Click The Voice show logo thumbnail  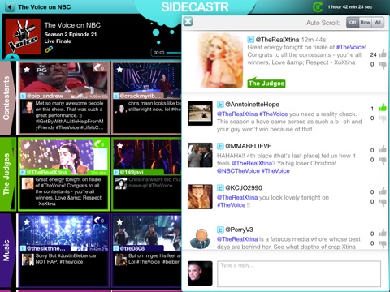23,36
